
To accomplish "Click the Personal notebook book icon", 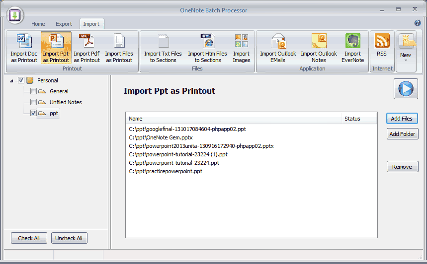I will [x=30, y=80].
